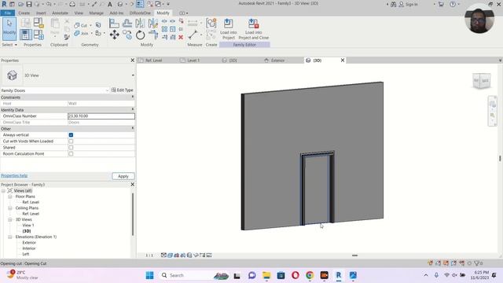Screen dimensions: 503x283
Task: Select the Array tool
Action: click(164, 29)
